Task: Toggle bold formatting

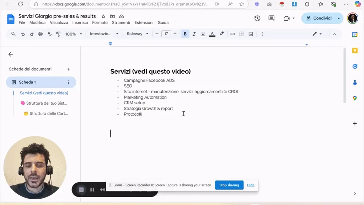Action: (185, 34)
